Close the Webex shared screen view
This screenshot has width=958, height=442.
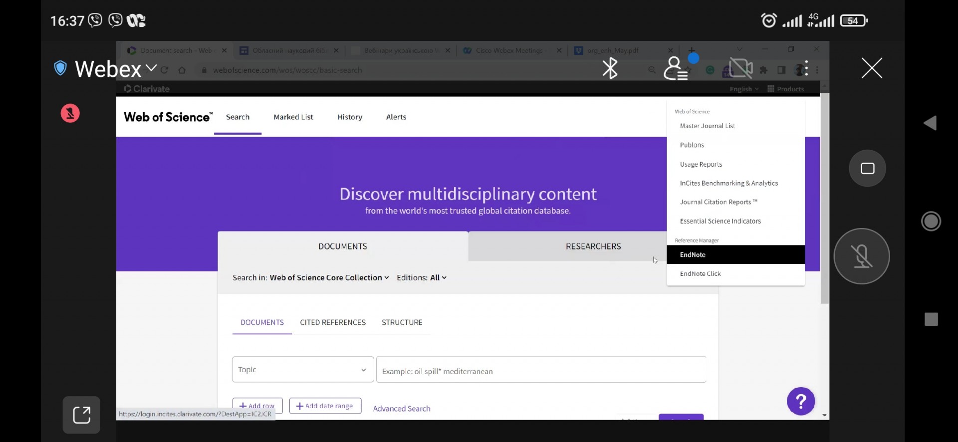click(872, 68)
